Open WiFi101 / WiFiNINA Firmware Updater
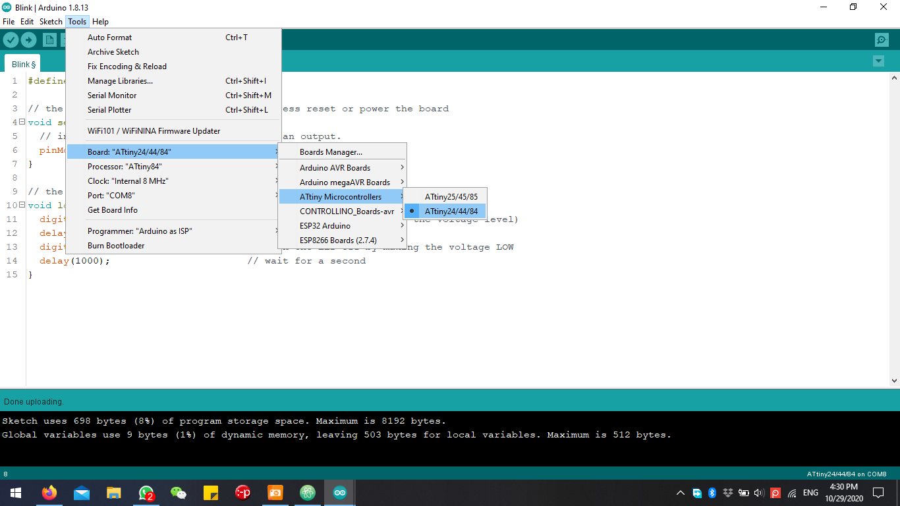This screenshot has width=900, height=506. [x=174, y=131]
